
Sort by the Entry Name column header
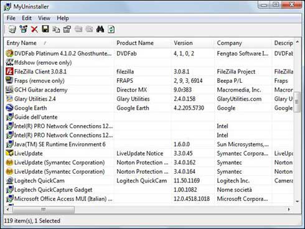point(59,43)
